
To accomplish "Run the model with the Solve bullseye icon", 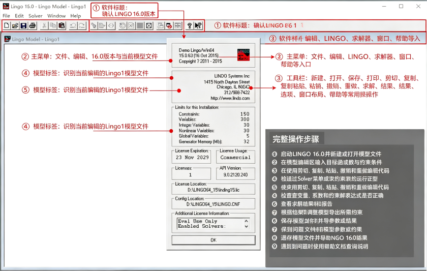I will pos(123,25).
